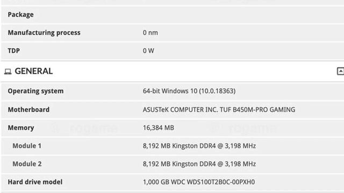Select the Hard drive model label
This screenshot has height=193, width=344.
pos(35,182)
